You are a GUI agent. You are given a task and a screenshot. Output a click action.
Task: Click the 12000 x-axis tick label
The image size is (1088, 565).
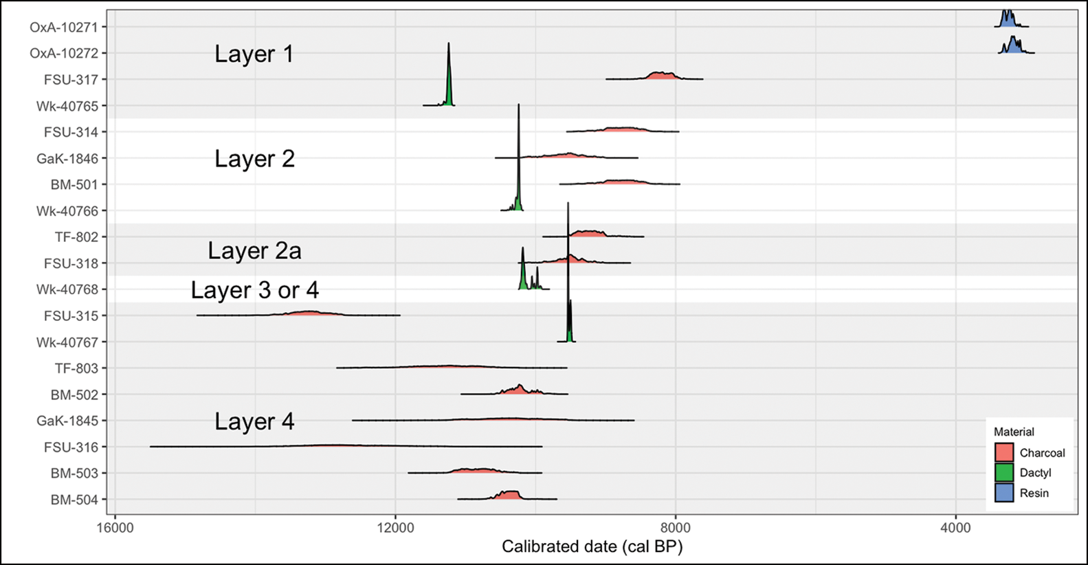[x=395, y=528]
